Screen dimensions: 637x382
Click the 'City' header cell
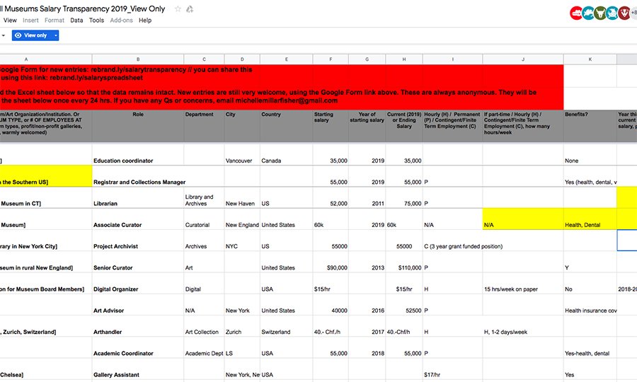(x=242, y=126)
